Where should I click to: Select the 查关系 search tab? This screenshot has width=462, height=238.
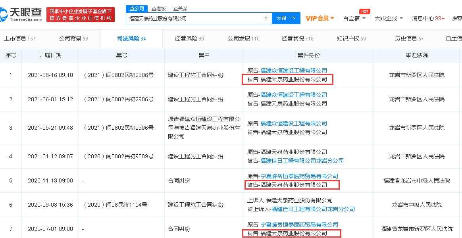[180, 9]
